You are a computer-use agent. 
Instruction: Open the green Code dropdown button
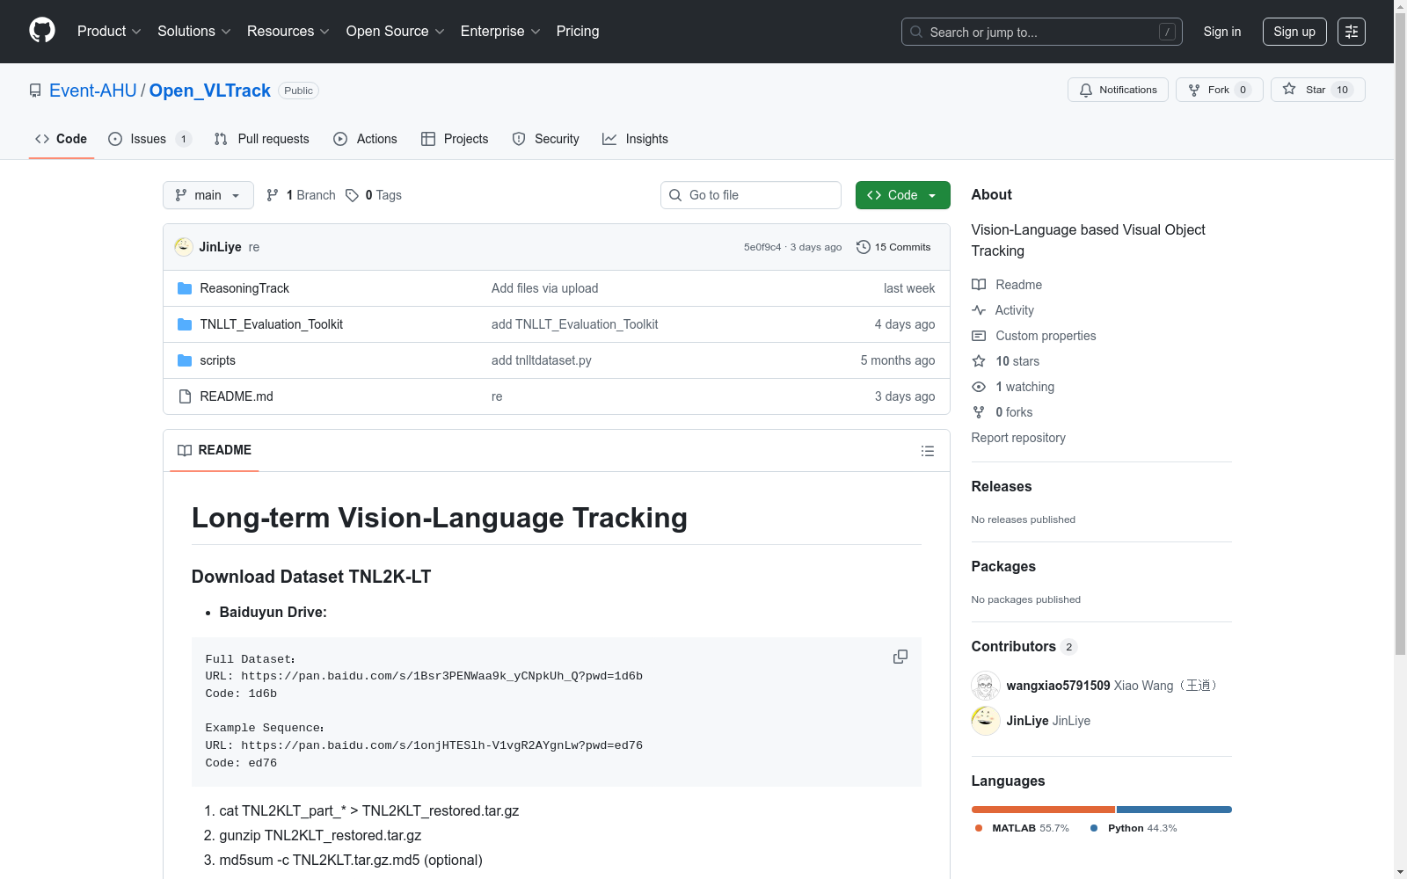point(903,195)
